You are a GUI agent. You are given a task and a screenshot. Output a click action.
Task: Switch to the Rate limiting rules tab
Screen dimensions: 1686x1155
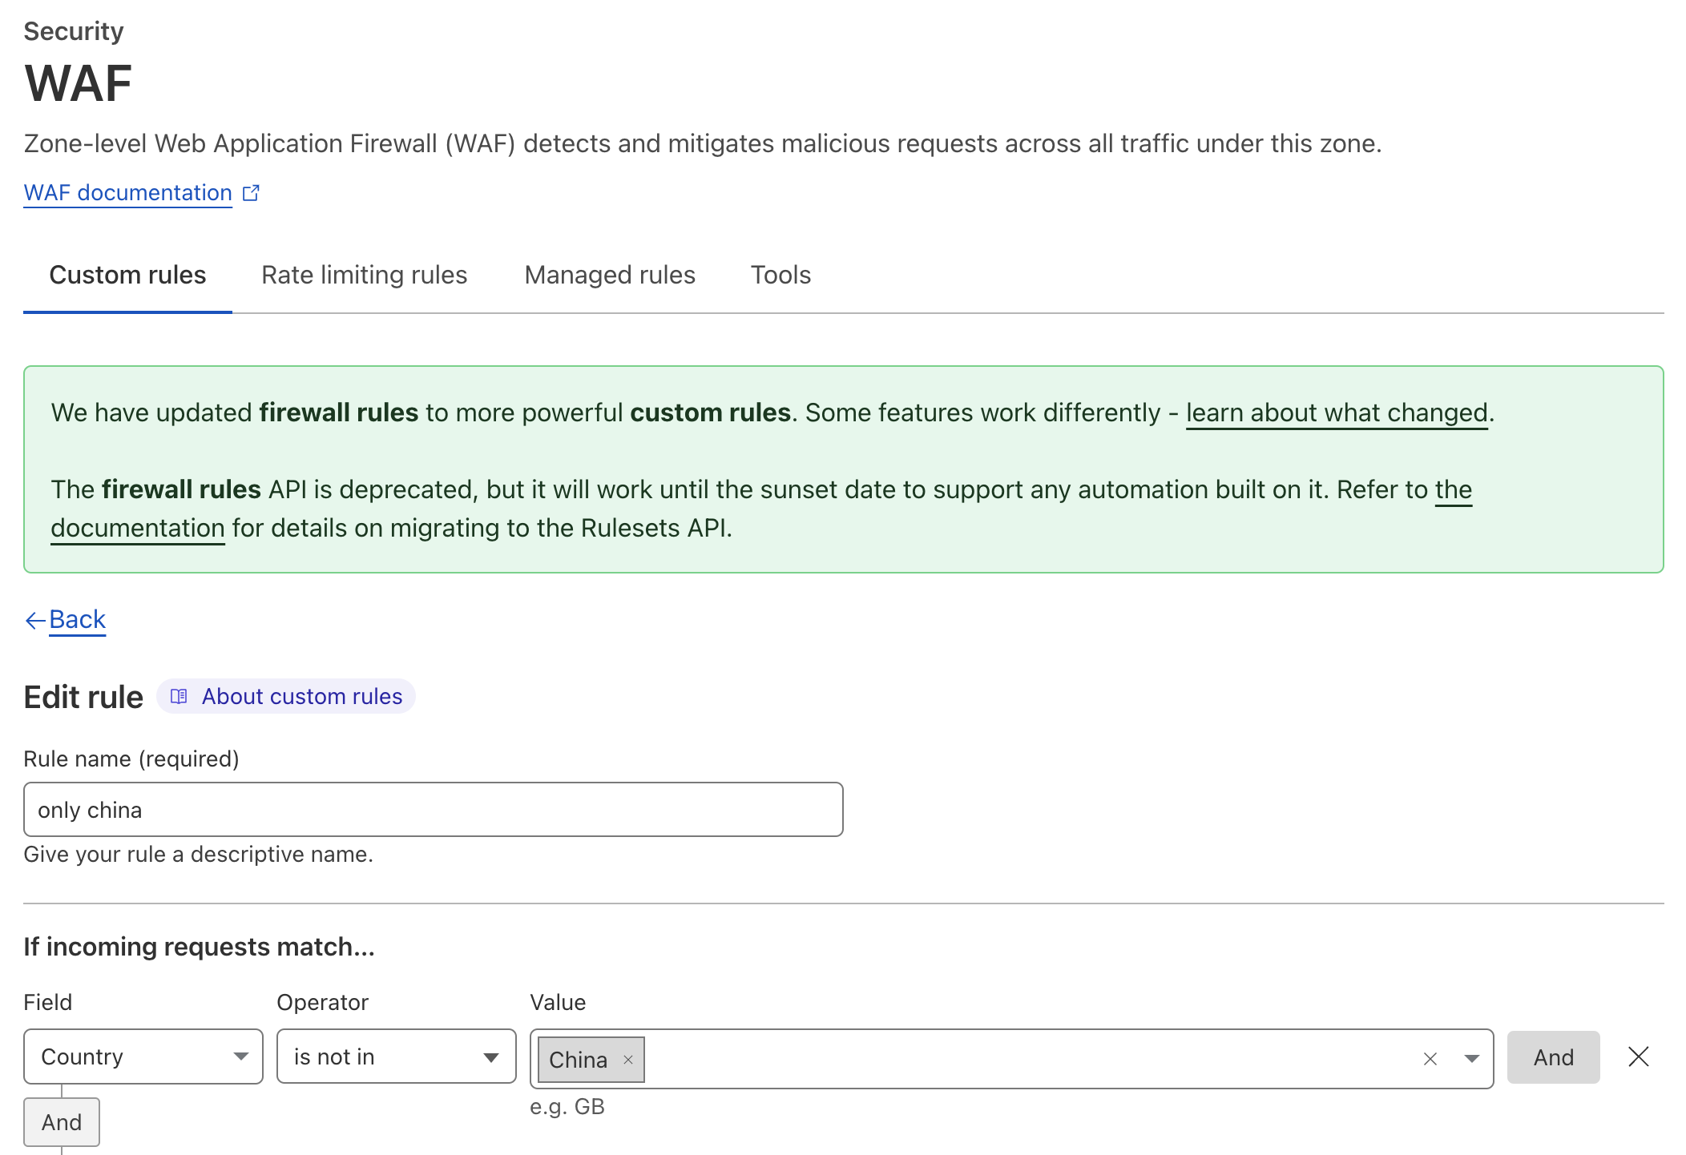pyautogui.click(x=365, y=275)
